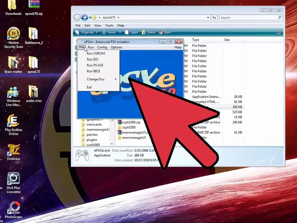Select patches folder in navigation tree
Image resolution: width=297 pixels, height=223 pixels.
(90, 135)
